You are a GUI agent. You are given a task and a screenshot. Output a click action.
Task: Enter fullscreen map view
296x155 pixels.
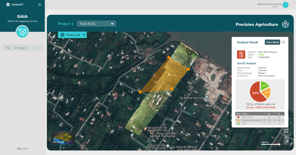286,131
